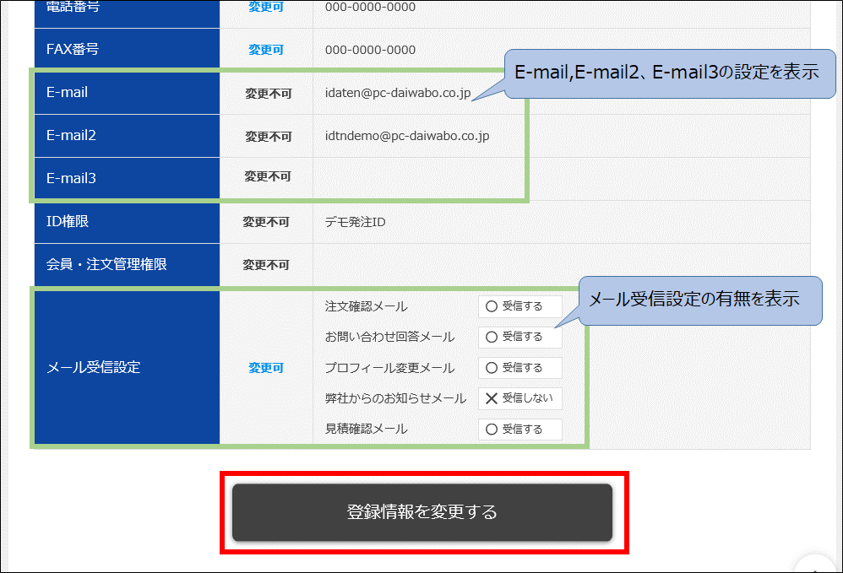
Task: Click 変更可 link in FAX番号 row
Action: coord(265,50)
